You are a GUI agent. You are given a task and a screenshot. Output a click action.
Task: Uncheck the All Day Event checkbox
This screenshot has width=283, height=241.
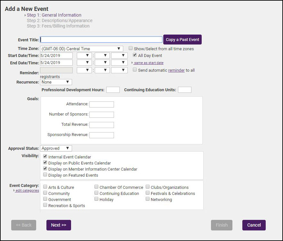point(135,55)
